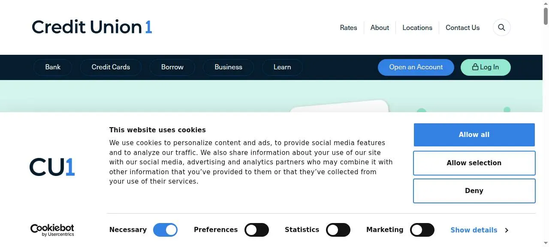Accept cookies with Allow all

click(x=474, y=135)
